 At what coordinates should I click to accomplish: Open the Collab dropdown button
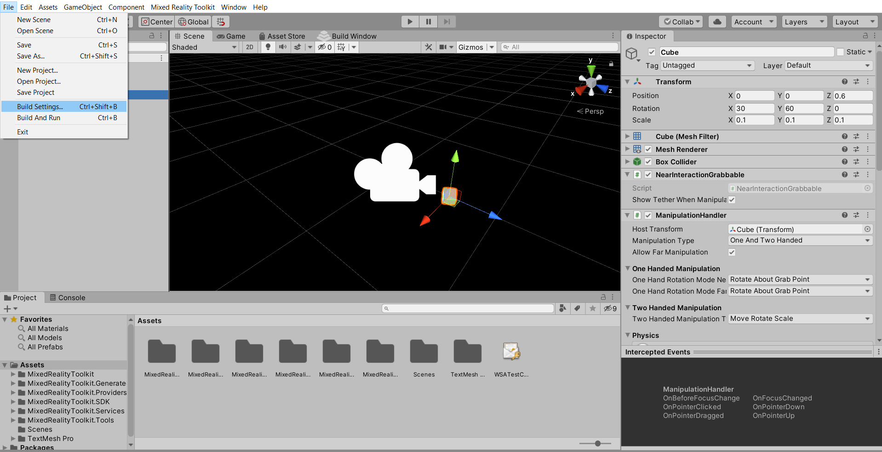[x=681, y=22]
